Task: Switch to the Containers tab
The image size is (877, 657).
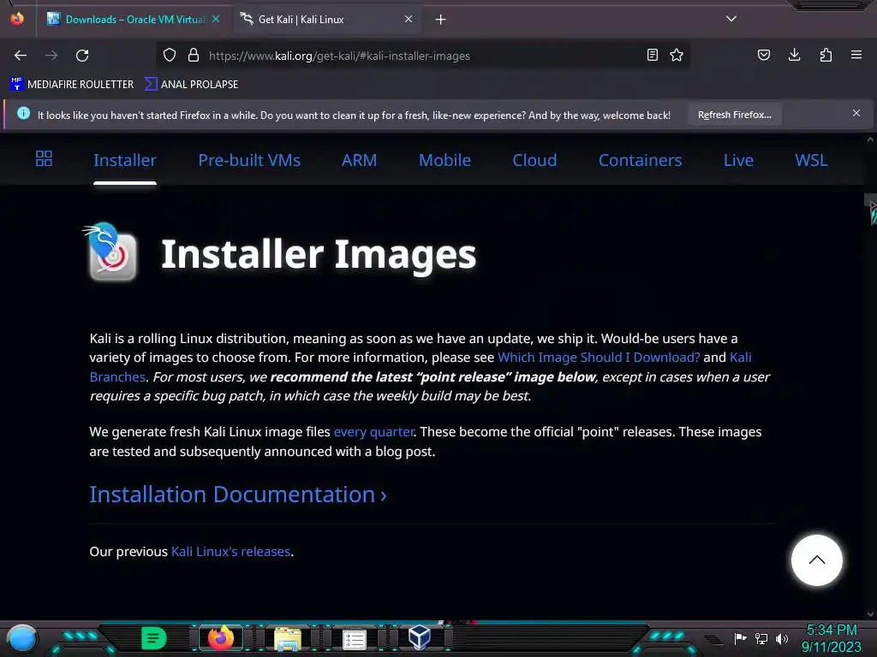Action: coord(640,160)
